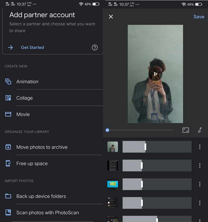Open the aspect ratio tool in the movie editor
The image size is (208, 222).
click(x=186, y=130)
